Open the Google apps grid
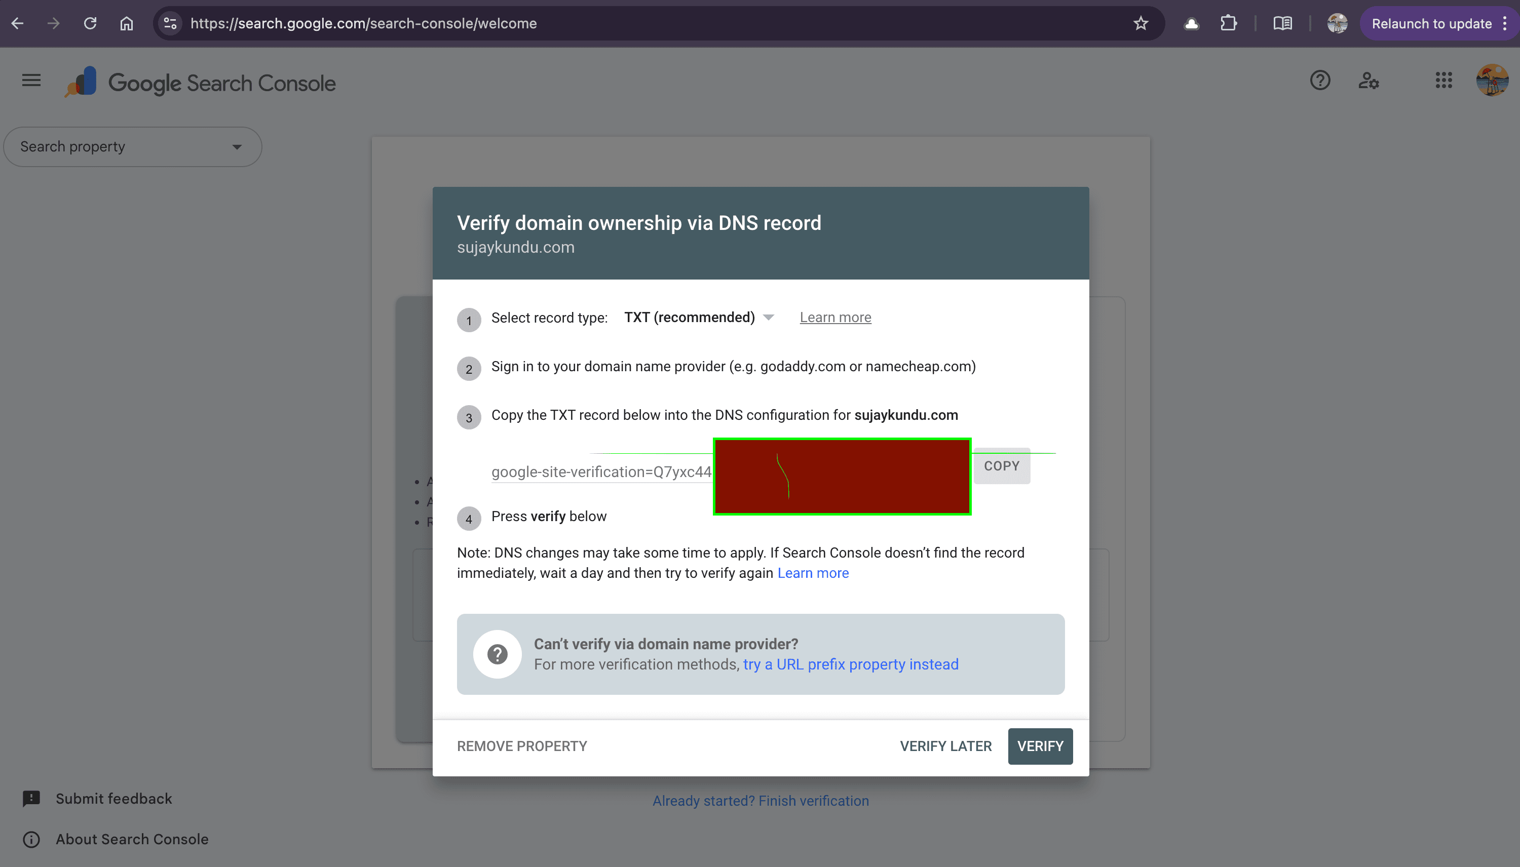Screen dimensions: 1520x867 1443,81
